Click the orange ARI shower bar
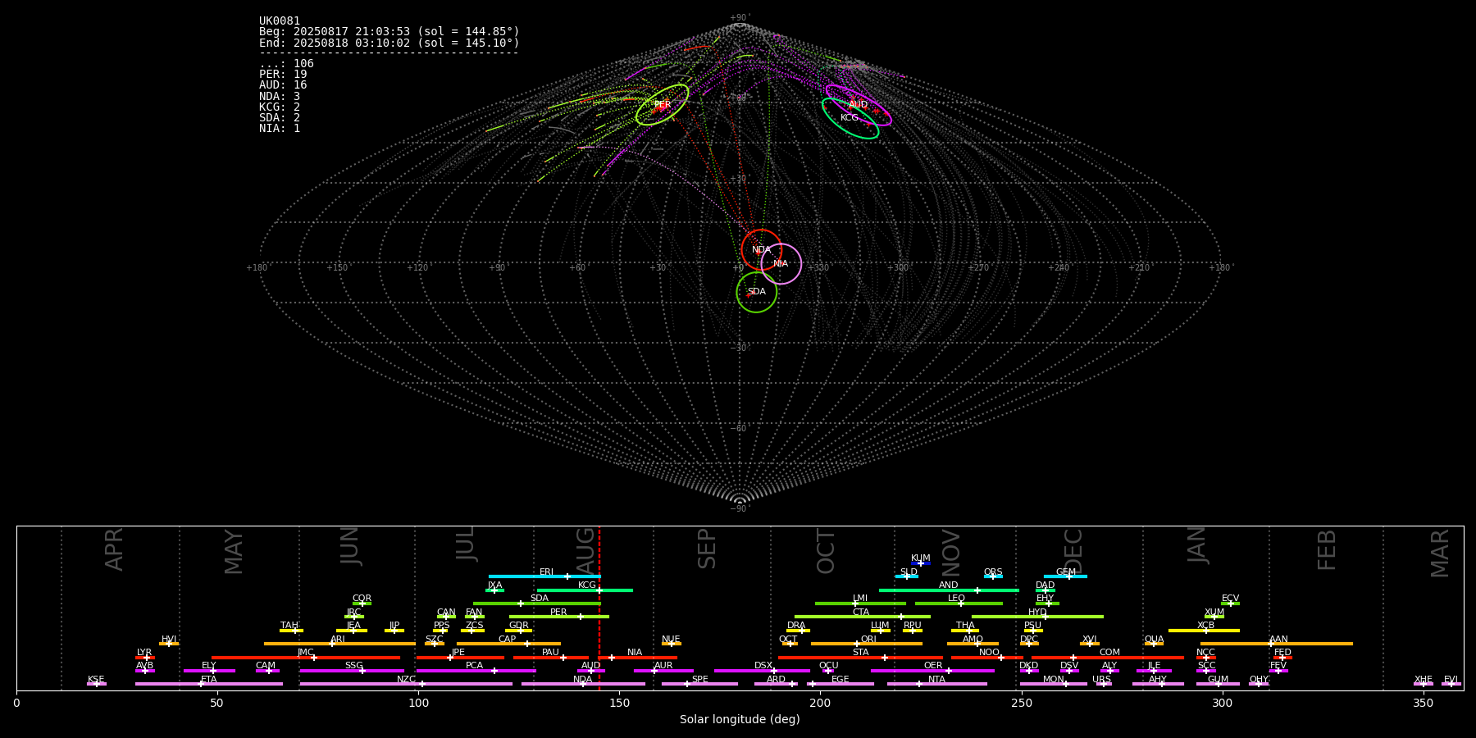Screen dimensions: 1476x738 (x=339, y=644)
